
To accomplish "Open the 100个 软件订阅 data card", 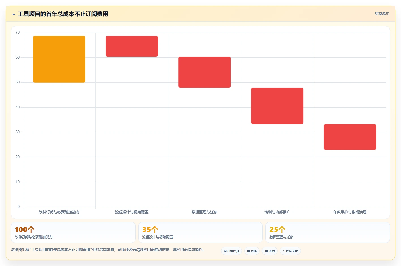I will tap(73, 232).
